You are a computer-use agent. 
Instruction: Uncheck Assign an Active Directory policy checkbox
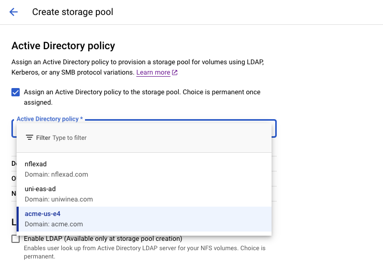tap(16, 92)
